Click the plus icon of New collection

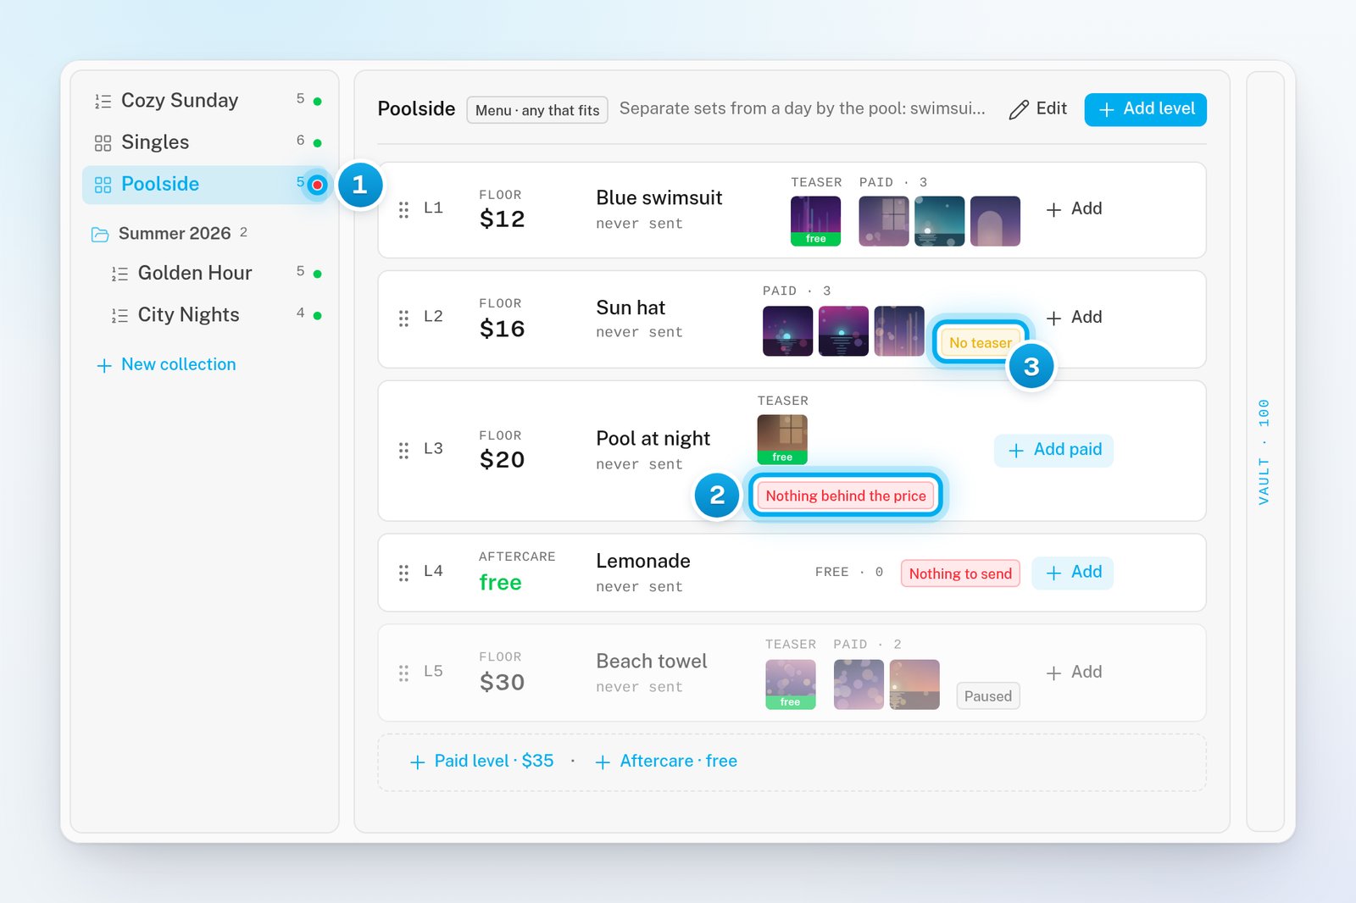tap(104, 366)
